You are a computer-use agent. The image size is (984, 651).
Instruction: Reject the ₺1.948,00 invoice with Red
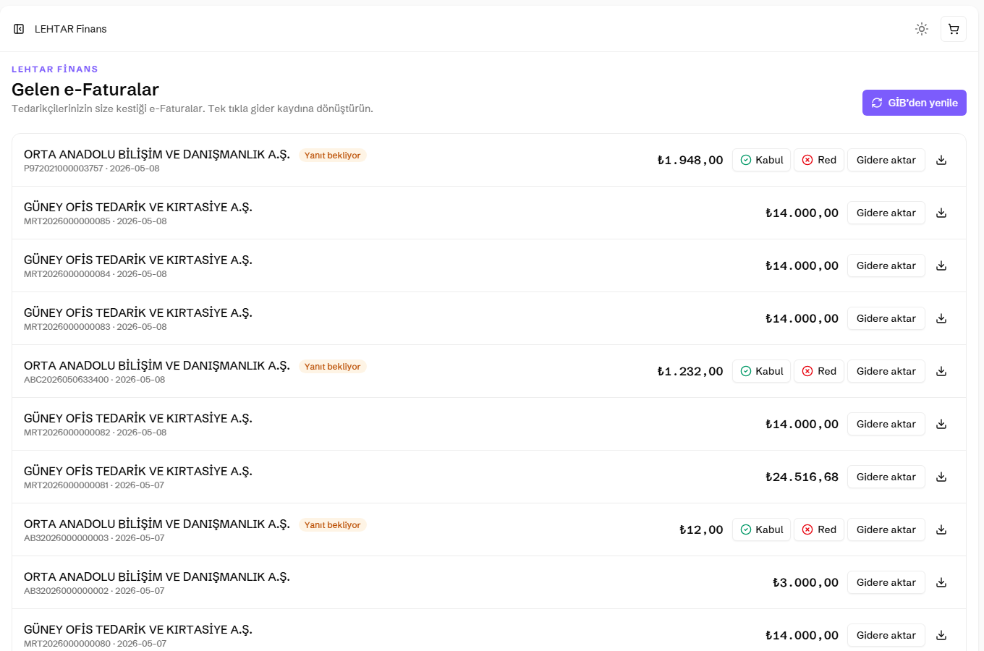819,160
